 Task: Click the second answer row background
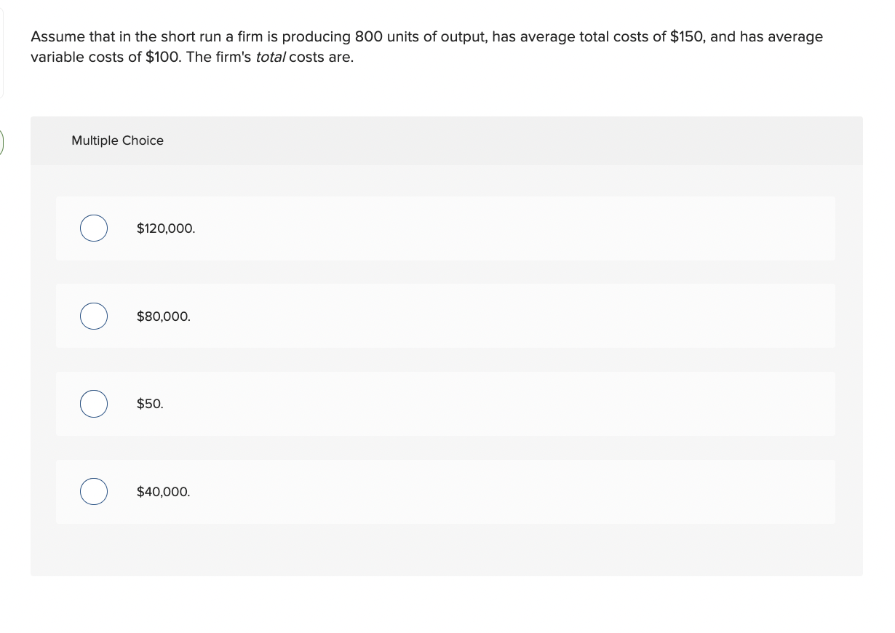[509, 316]
